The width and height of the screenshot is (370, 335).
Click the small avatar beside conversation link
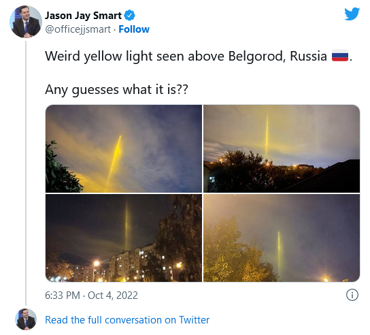coord(26,319)
